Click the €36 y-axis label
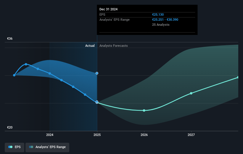This screenshot has width=243, height=154. pyautogui.click(x=10, y=38)
